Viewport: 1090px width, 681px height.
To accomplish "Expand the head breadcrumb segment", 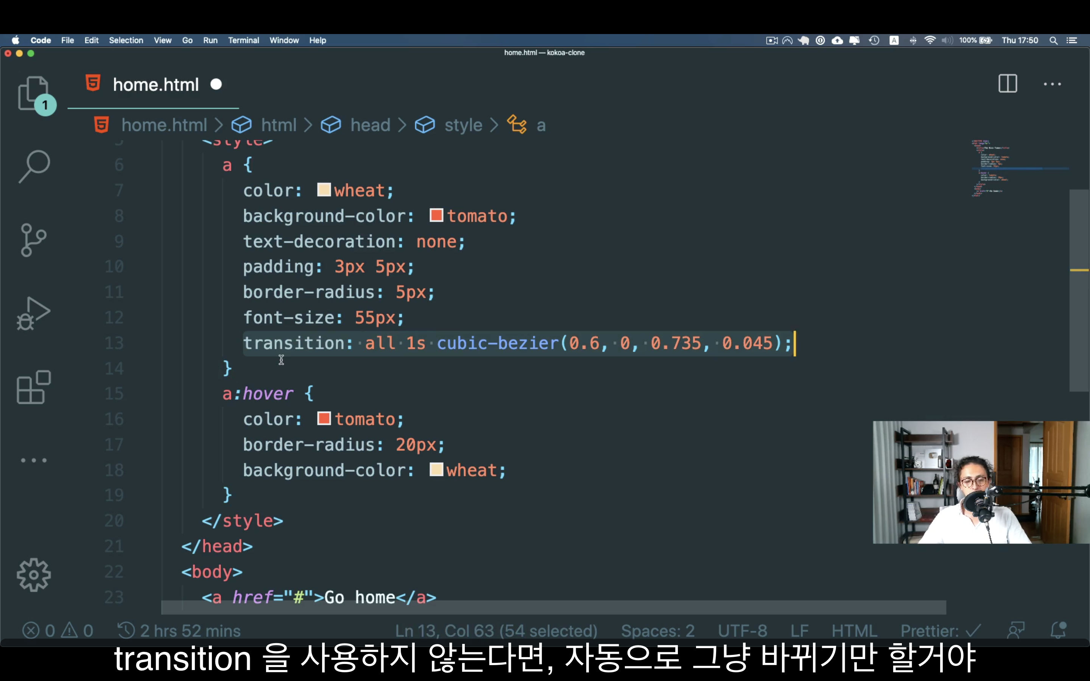I will (x=370, y=125).
